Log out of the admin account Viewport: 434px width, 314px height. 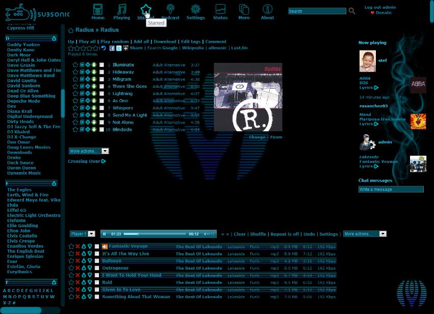380,7
